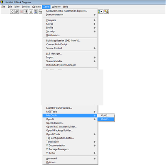Expand the VI Tester submenu arrow
Screen dimensions: 166x166
coord(95,153)
